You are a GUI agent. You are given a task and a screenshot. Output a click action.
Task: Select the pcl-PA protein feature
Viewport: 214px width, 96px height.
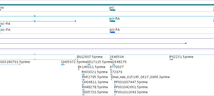click(112, 32)
